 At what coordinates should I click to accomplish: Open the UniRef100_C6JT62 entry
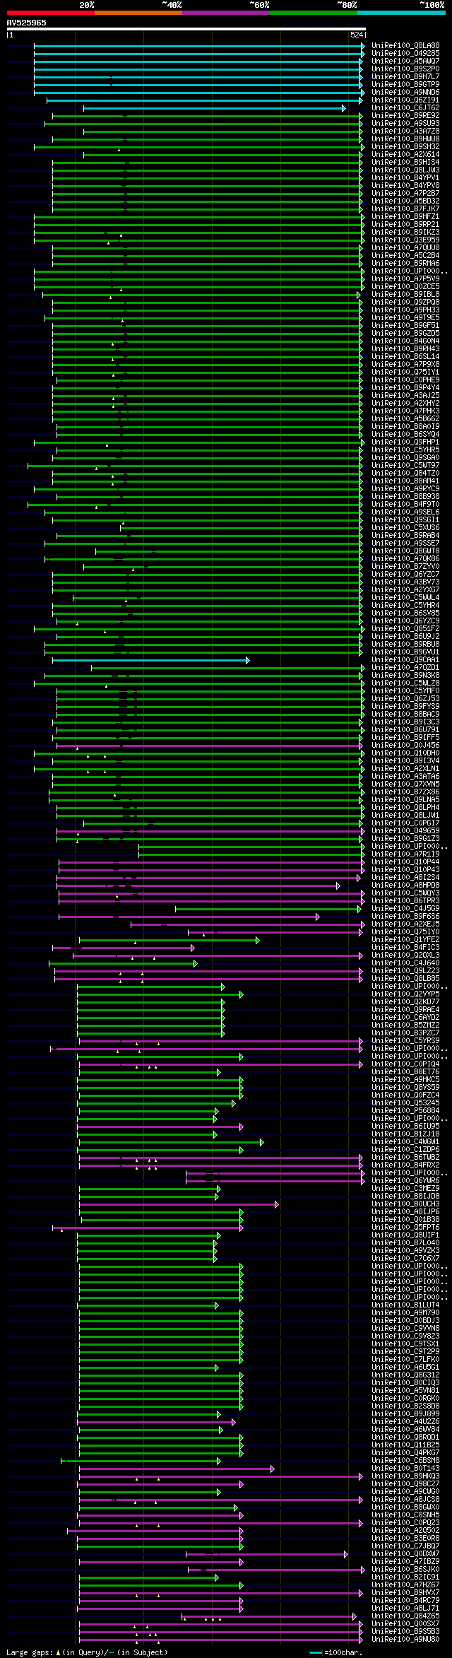[x=405, y=107]
